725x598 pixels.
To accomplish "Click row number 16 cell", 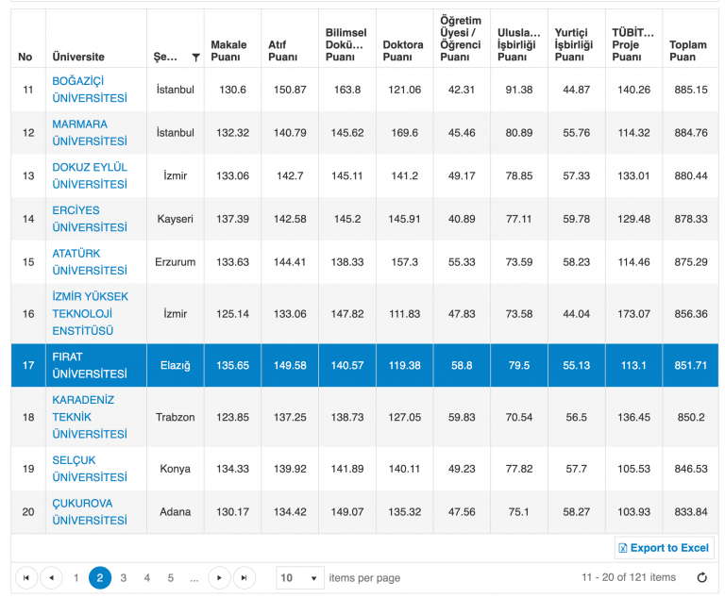I will click(28, 314).
